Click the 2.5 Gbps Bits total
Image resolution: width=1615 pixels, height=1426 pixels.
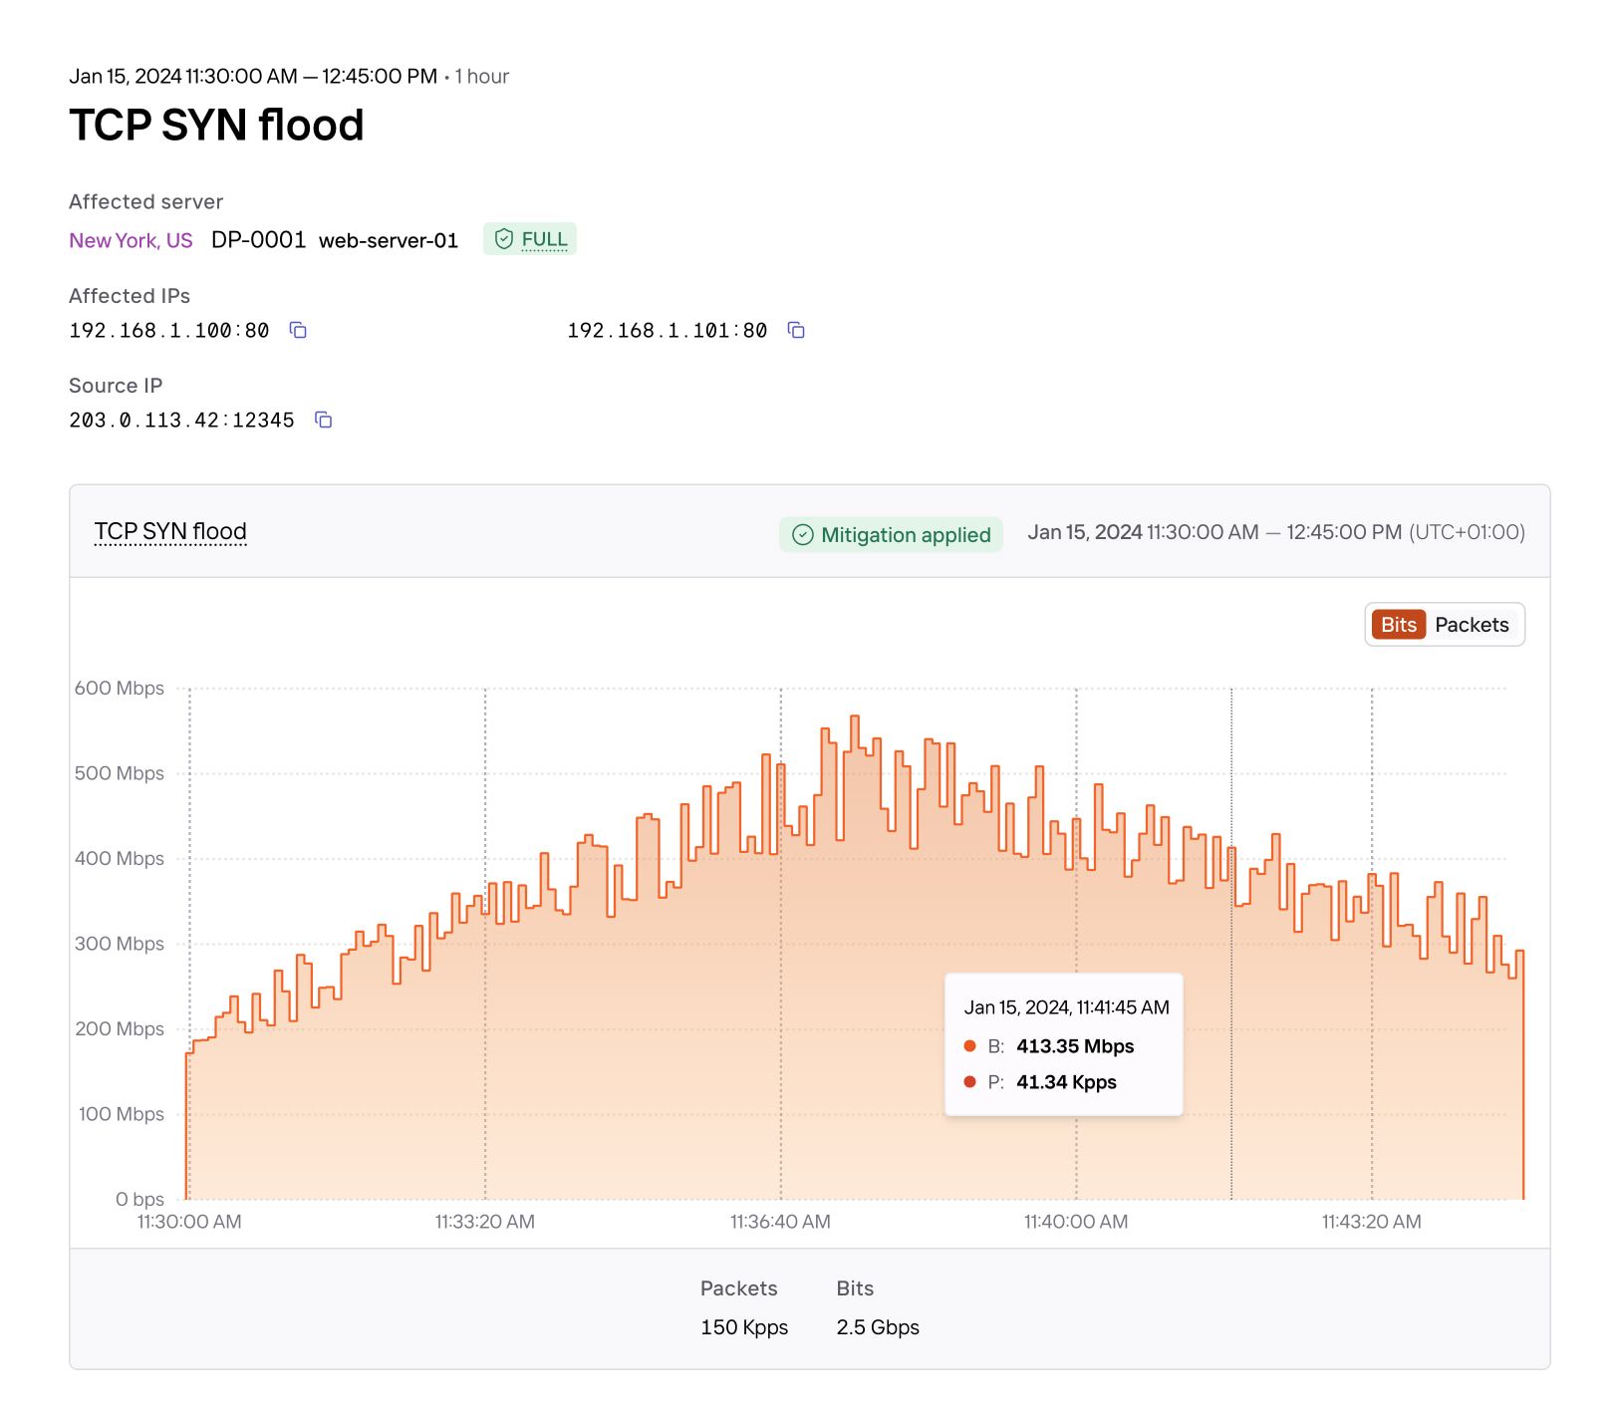[878, 1327]
